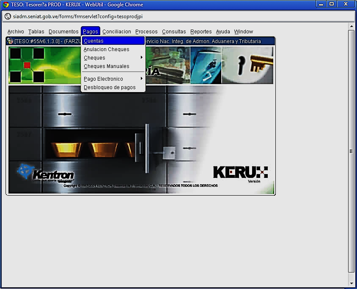The height and width of the screenshot is (289, 357).
Task: Open the Procesos menu
Action: [x=146, y=31]
